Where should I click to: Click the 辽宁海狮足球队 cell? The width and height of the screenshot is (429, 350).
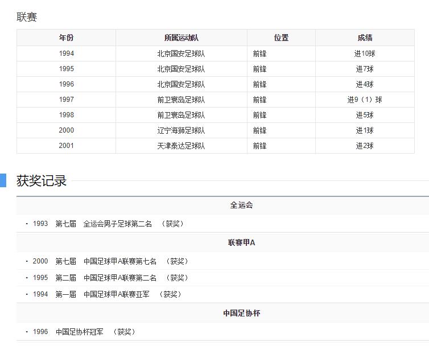tap(181, 130)
